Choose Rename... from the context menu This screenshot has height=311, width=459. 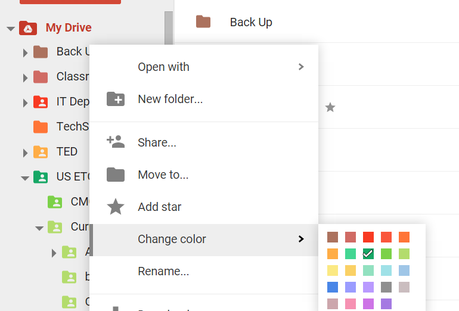(x=163, y=272)
